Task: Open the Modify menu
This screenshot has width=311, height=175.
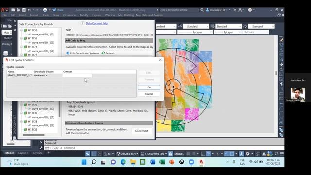Action: pyautogui.click(x=84, y=15)
